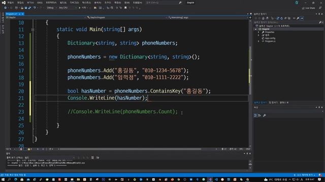The image size is (325, 182).
Task: Open the File menu
Action: (11, 3)
